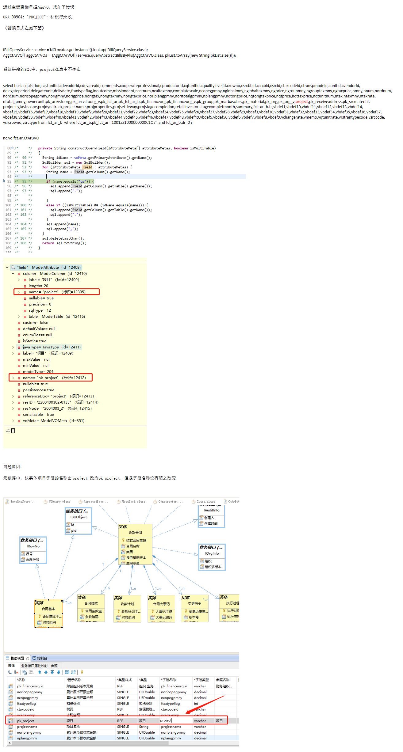Click the copy icon in the attributes toolbar

pos(25,672)
